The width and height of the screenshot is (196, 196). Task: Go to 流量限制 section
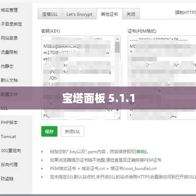tap(9, 52)
